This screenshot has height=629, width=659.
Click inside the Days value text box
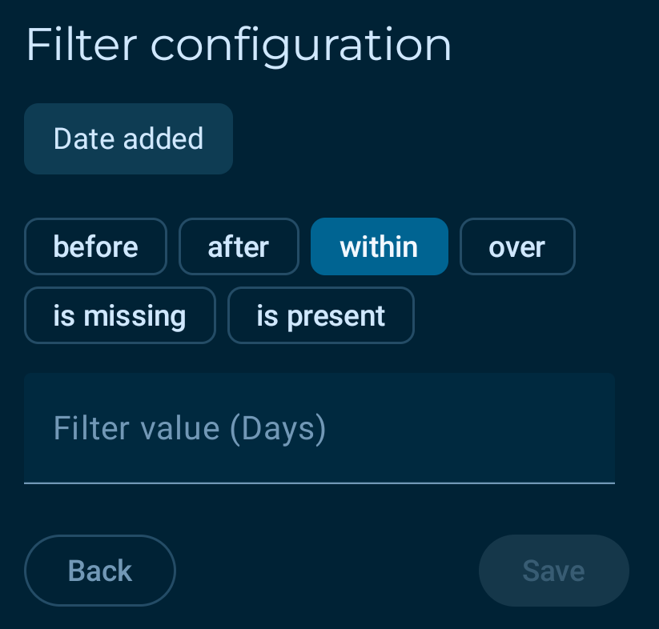pos(319,428)
